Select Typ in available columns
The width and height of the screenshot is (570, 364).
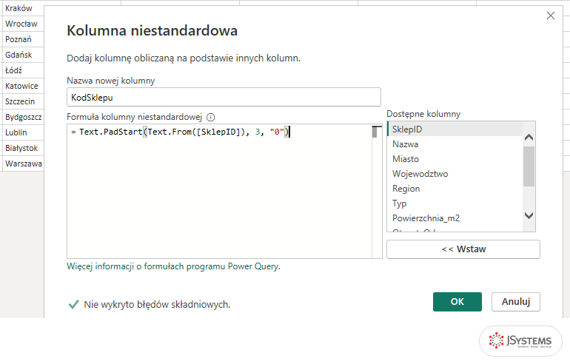(x=455, y=203)
